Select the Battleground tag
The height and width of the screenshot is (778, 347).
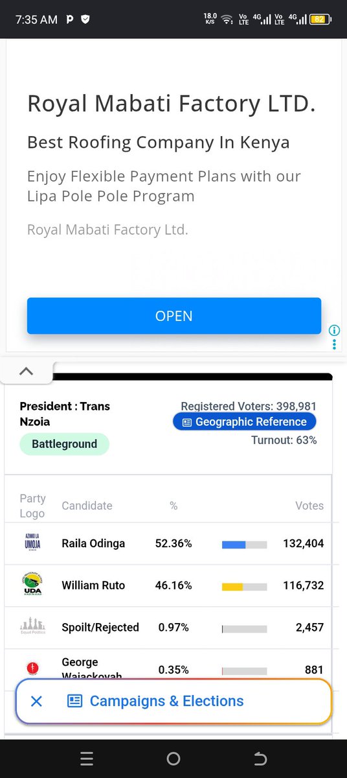(65, 444)
